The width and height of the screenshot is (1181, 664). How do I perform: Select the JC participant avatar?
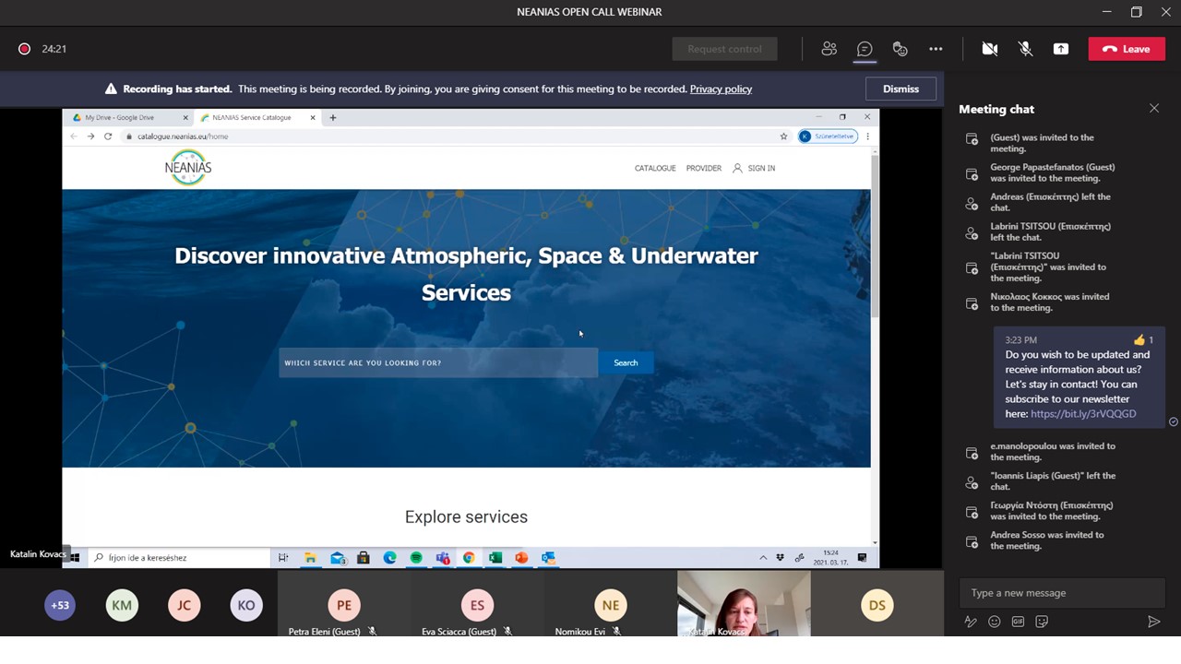(x=184, y=605)
